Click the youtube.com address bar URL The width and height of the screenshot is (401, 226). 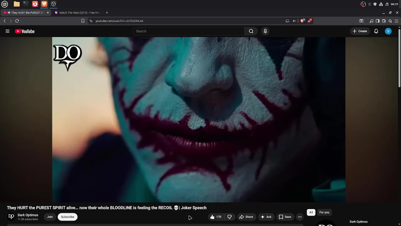119,21
